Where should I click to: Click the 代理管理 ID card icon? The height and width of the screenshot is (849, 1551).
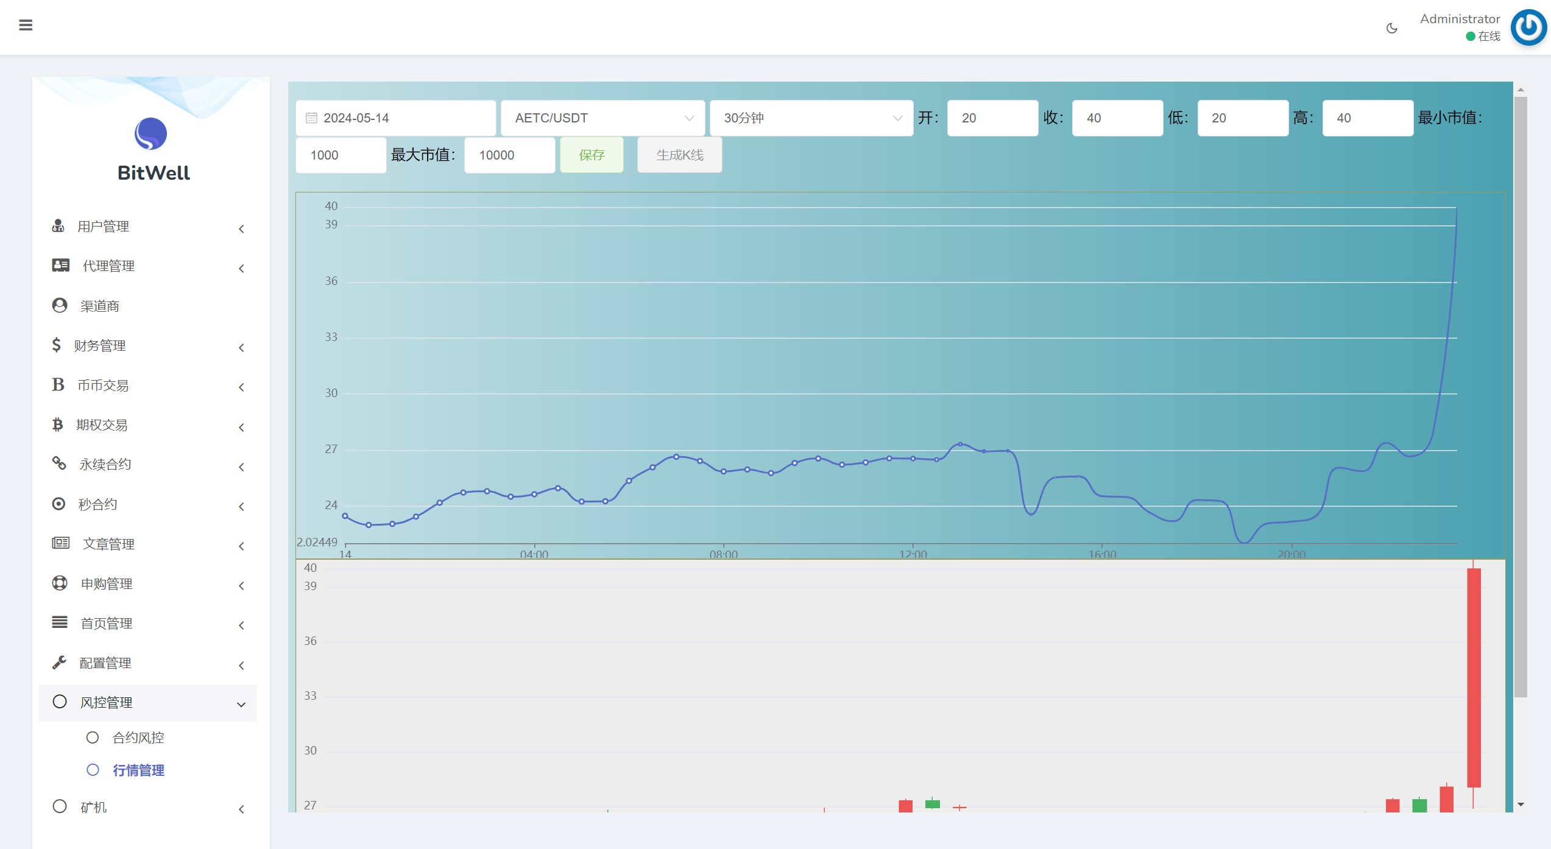click(60, 265)
